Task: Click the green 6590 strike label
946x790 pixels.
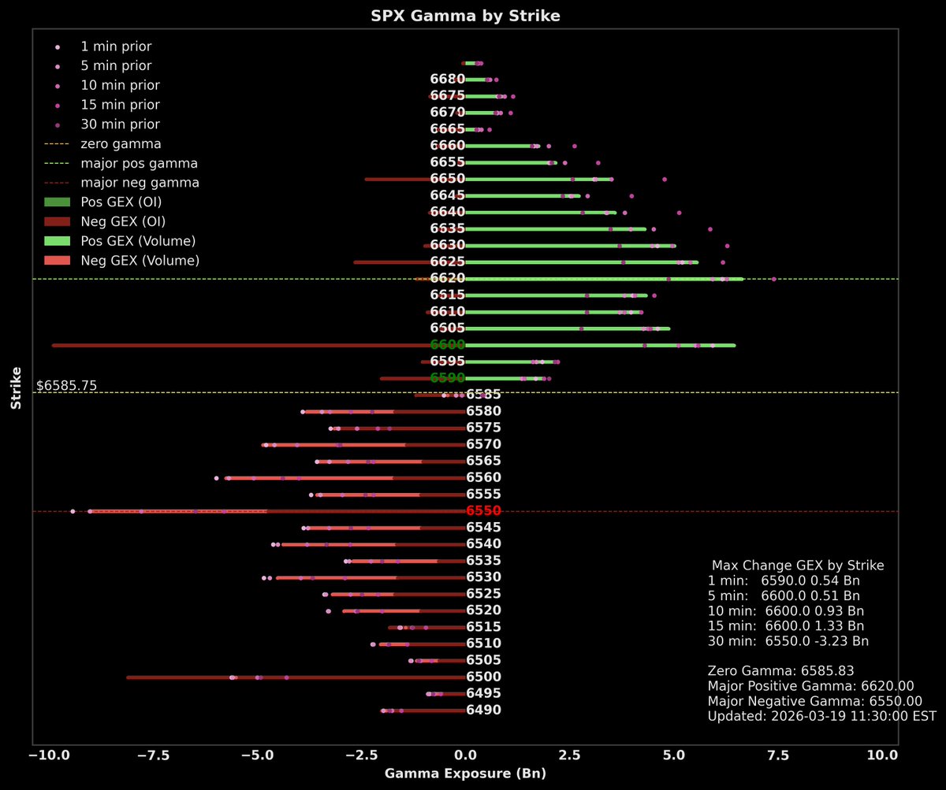Action: pos(448,378)
